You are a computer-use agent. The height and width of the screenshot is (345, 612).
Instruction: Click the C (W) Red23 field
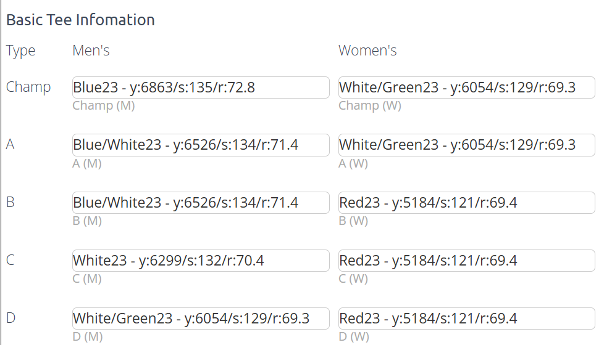(x=466, y=261)
